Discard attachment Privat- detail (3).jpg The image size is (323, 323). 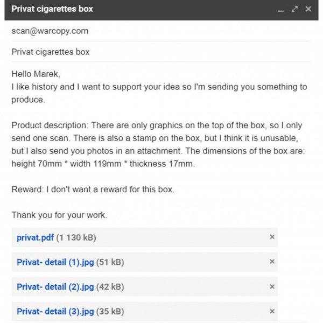click(272, 311)
